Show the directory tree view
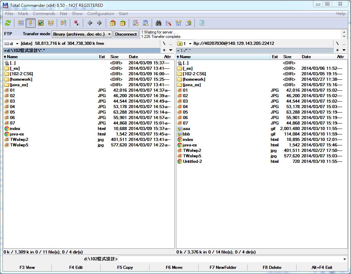This screenshot has height=274, width=351. pyautogui.click(x=51, y=23)
